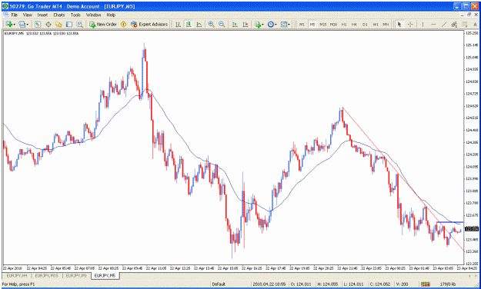Viewport: 481px width, 289px height.
Task: Select the vertical line tool
Action: pyautogui.click(x=423, y=24)
